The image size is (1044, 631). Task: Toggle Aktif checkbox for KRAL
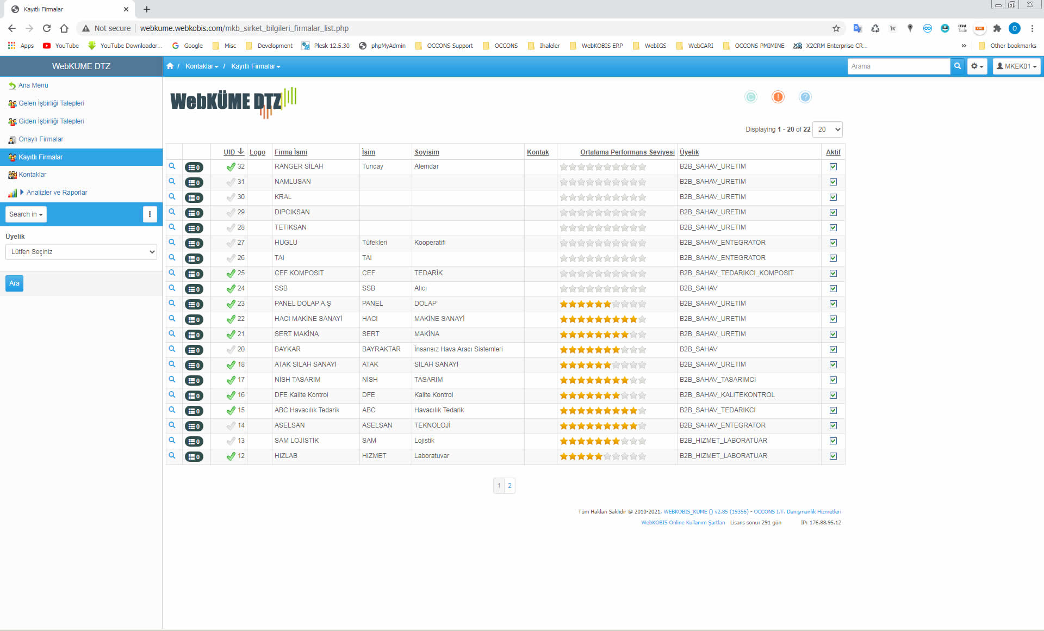(833, 197)
